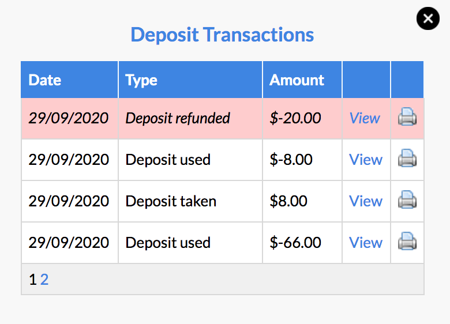Close the Deposit Transactions dialog
Viewport: 450px width, 324px height.
428,18
